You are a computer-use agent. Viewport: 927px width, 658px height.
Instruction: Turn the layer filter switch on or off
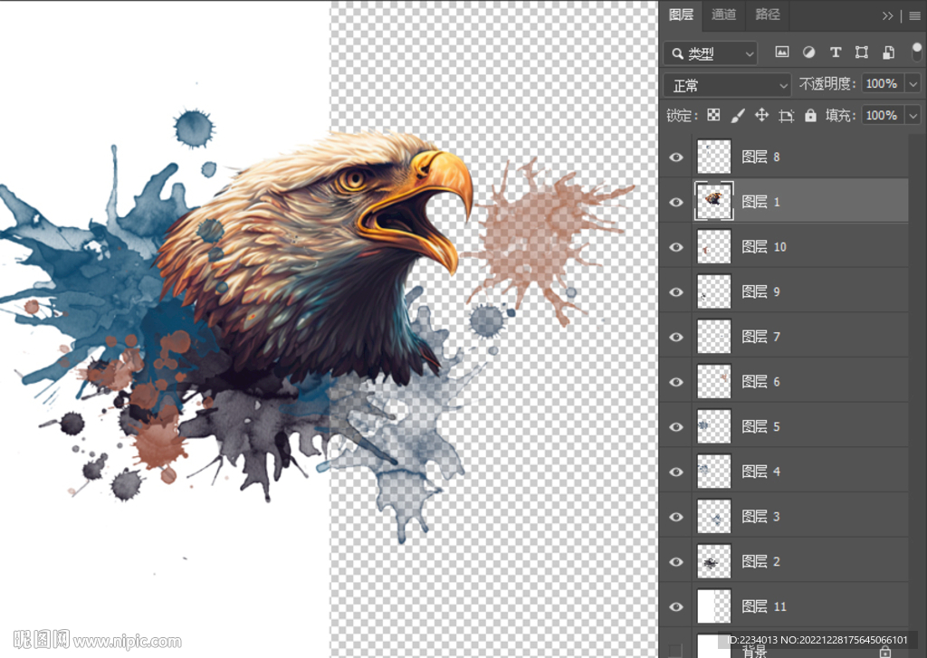coord(916,52)
